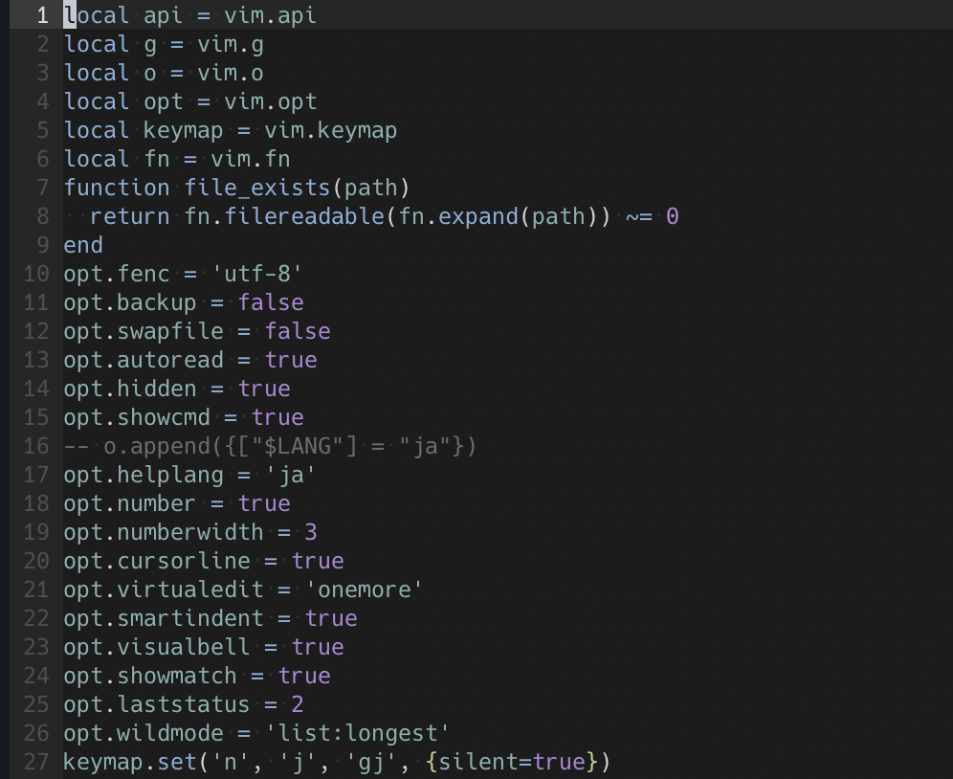
Task: Click the 'gj' string on line 27
Action: click(370, 762)
